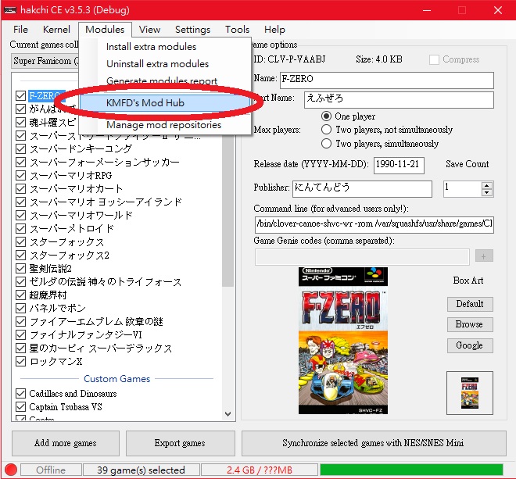Image resolution: width=516 pixels, height=479 pixels.
Task: Toggle the 超魔界村 checkbox
Action: click(21, 295)
